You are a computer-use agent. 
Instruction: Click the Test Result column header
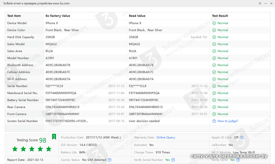(x=220, y=16)
